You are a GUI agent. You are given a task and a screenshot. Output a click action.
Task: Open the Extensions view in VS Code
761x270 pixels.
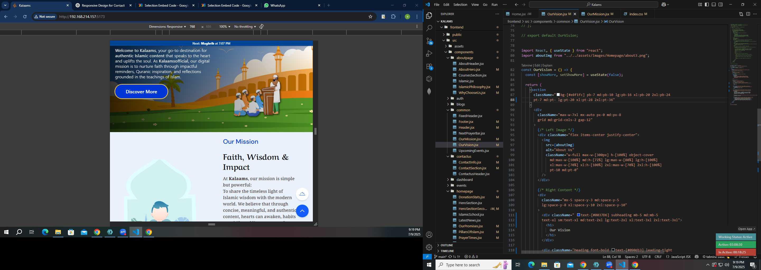[429, 67]
